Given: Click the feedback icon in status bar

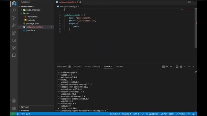Looking at the screenshot, I should click(189, 114).
